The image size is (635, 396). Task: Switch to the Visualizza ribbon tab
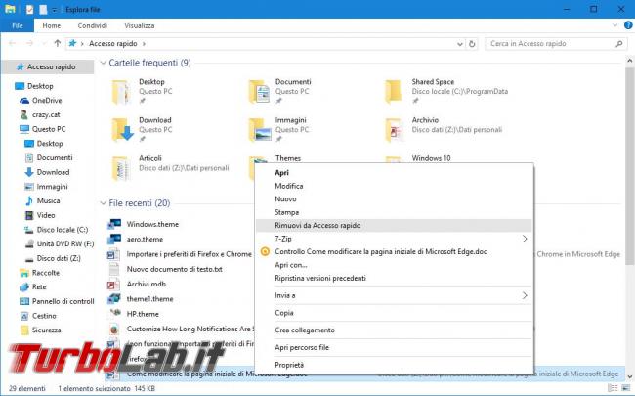tap(140, 25)
